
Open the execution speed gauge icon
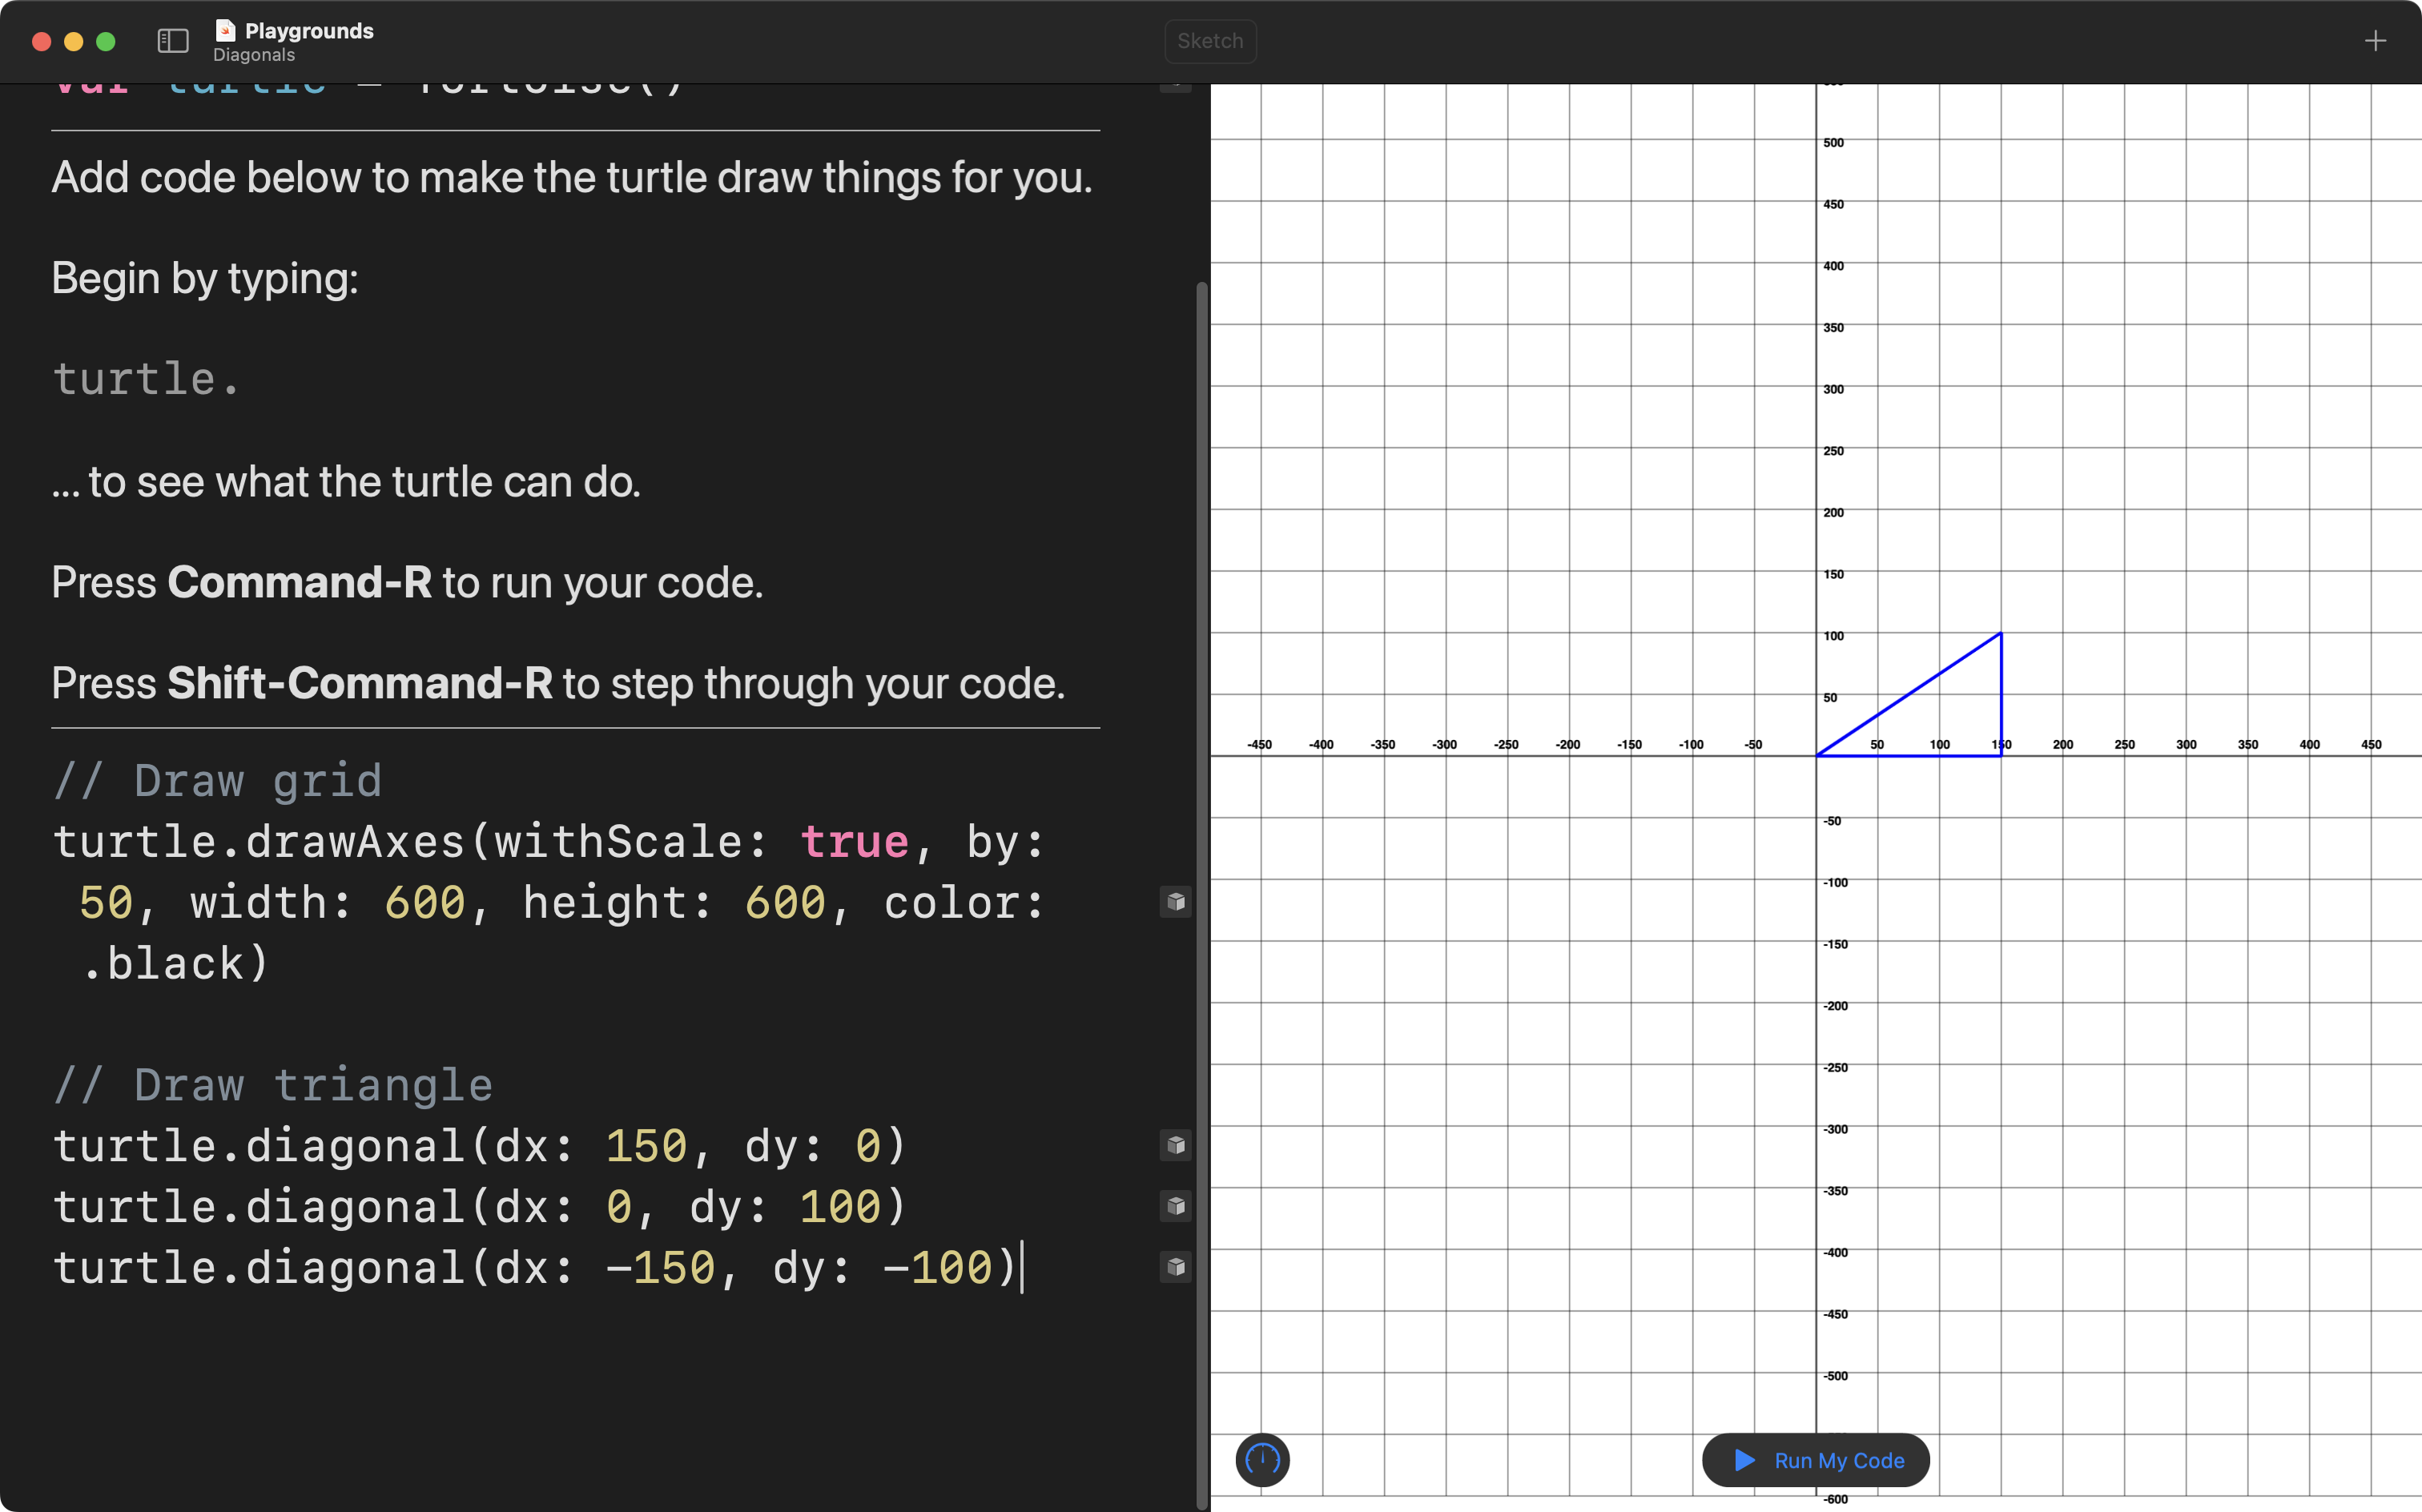[x=1262, y=1460]
